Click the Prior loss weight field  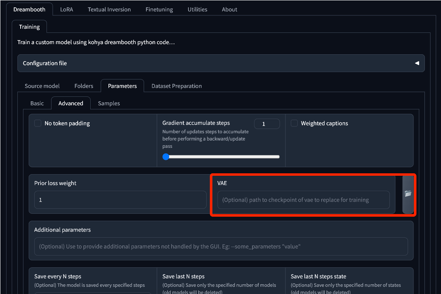tap(120, 200)
